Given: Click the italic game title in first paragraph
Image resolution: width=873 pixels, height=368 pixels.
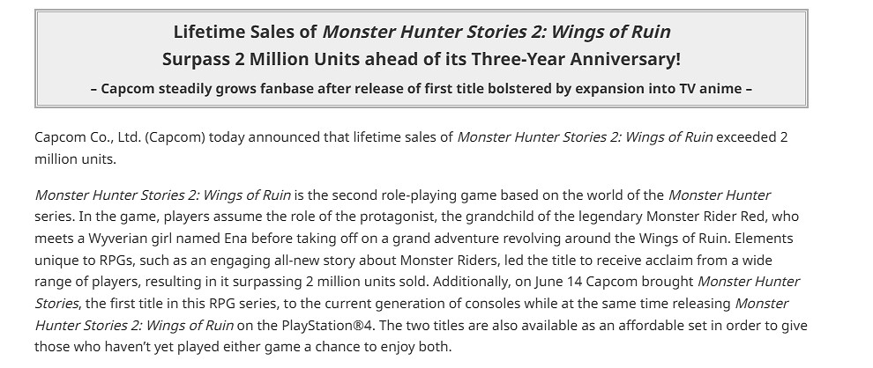Looking at the screenshot, I should pyautogui.click(x=585, y=137).
